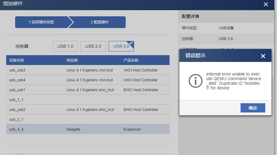The height and width of the screenshot is (155, 277).
Task: Toggle the USB 3.0 controller option
Action: [x=121, y=46]
